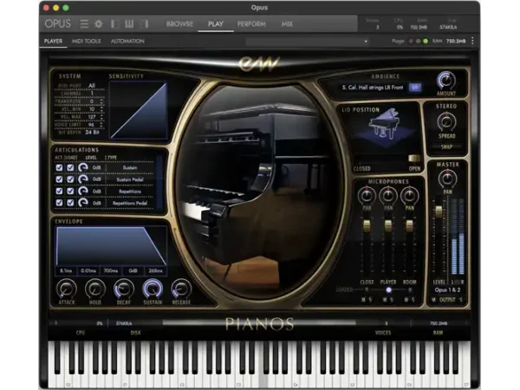Click the green Purge indicator

coord(426,41)
